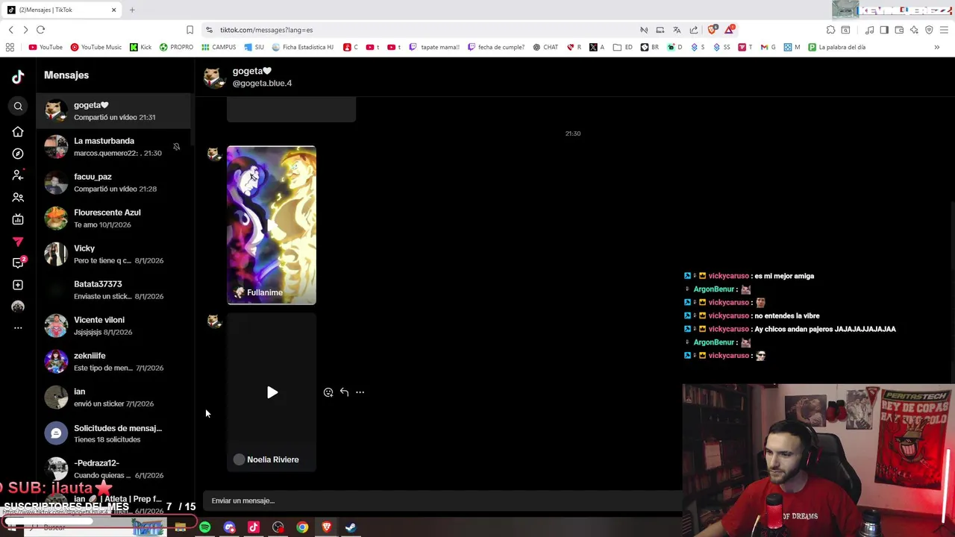Open Brave from taskbar

click(327, 528)
